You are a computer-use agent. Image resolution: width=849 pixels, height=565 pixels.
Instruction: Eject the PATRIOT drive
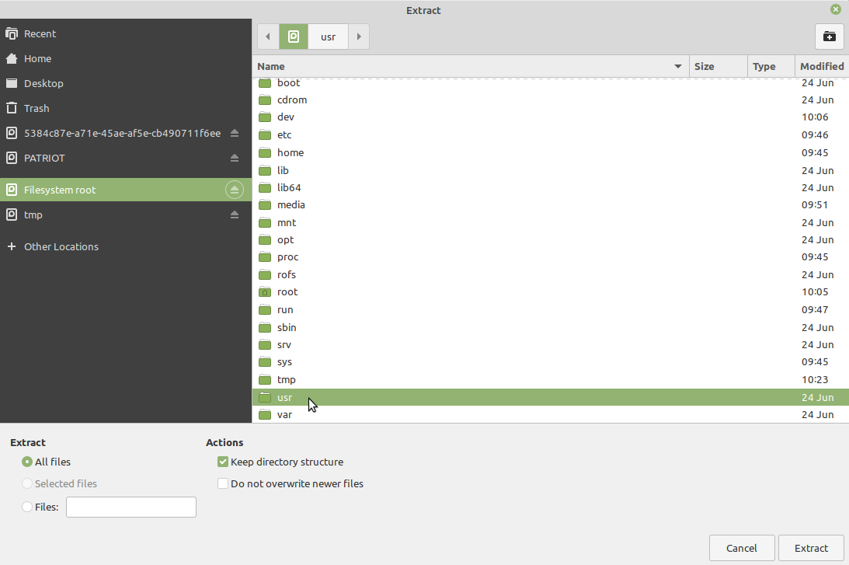pos(235,158)
